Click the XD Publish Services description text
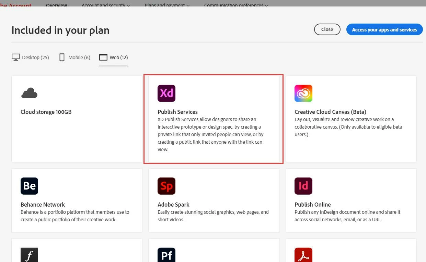Screen dimensions: 426x262 pyautogui.click(x=210, y=134)
